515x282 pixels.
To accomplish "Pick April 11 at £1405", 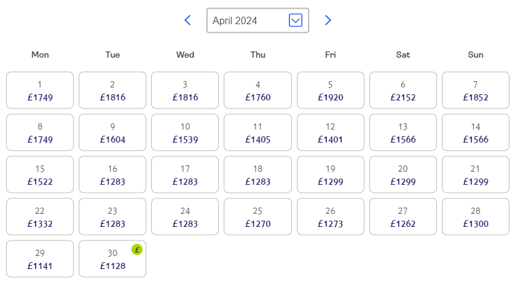I will (258, 132).
